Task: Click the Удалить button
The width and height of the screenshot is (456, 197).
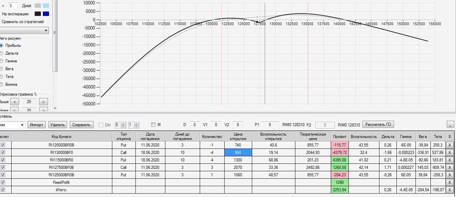Action: [x=58, y=125]
